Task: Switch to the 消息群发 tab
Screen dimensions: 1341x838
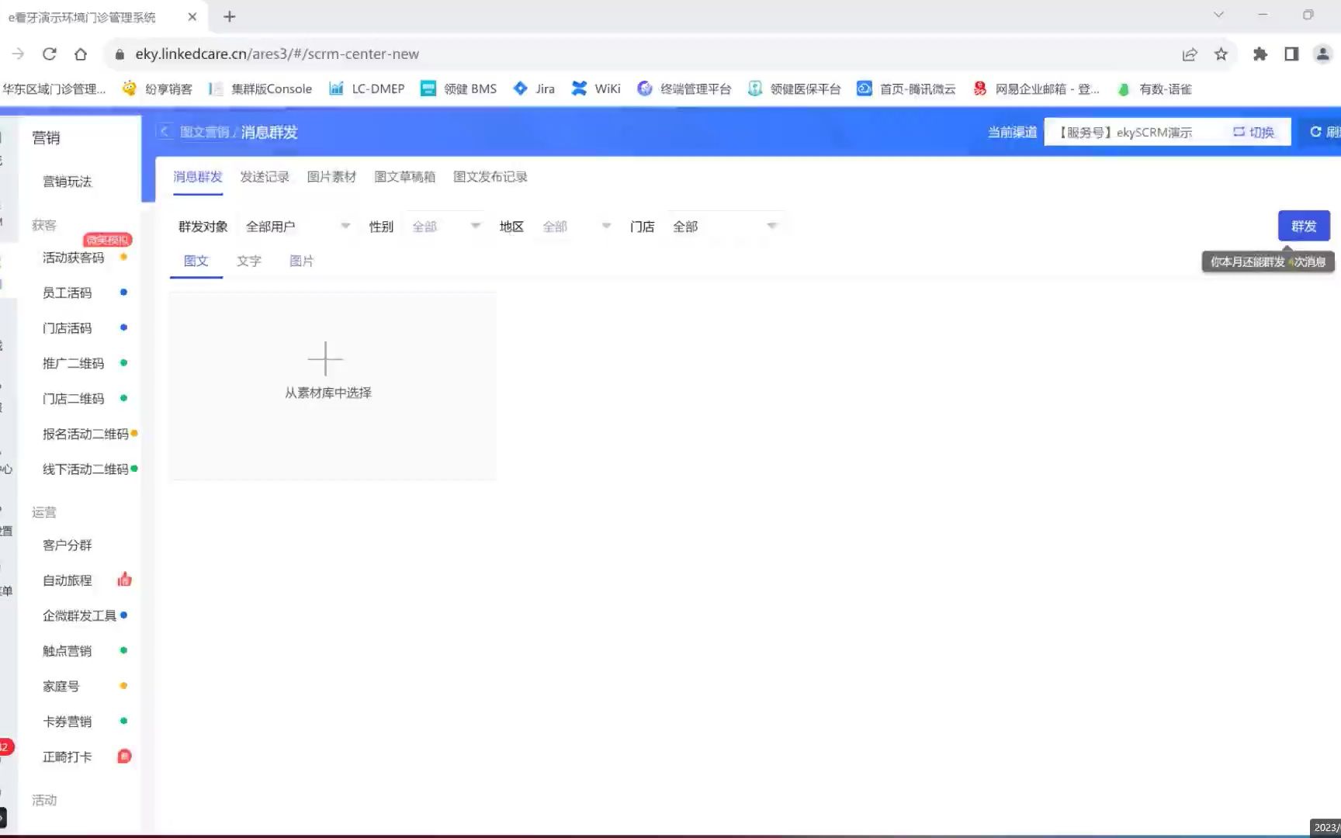Action: click(197, 177)
